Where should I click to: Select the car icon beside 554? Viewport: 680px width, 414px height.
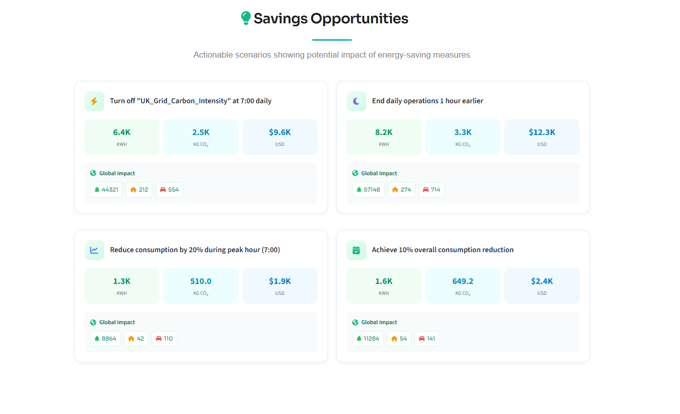tap(163, 190)
